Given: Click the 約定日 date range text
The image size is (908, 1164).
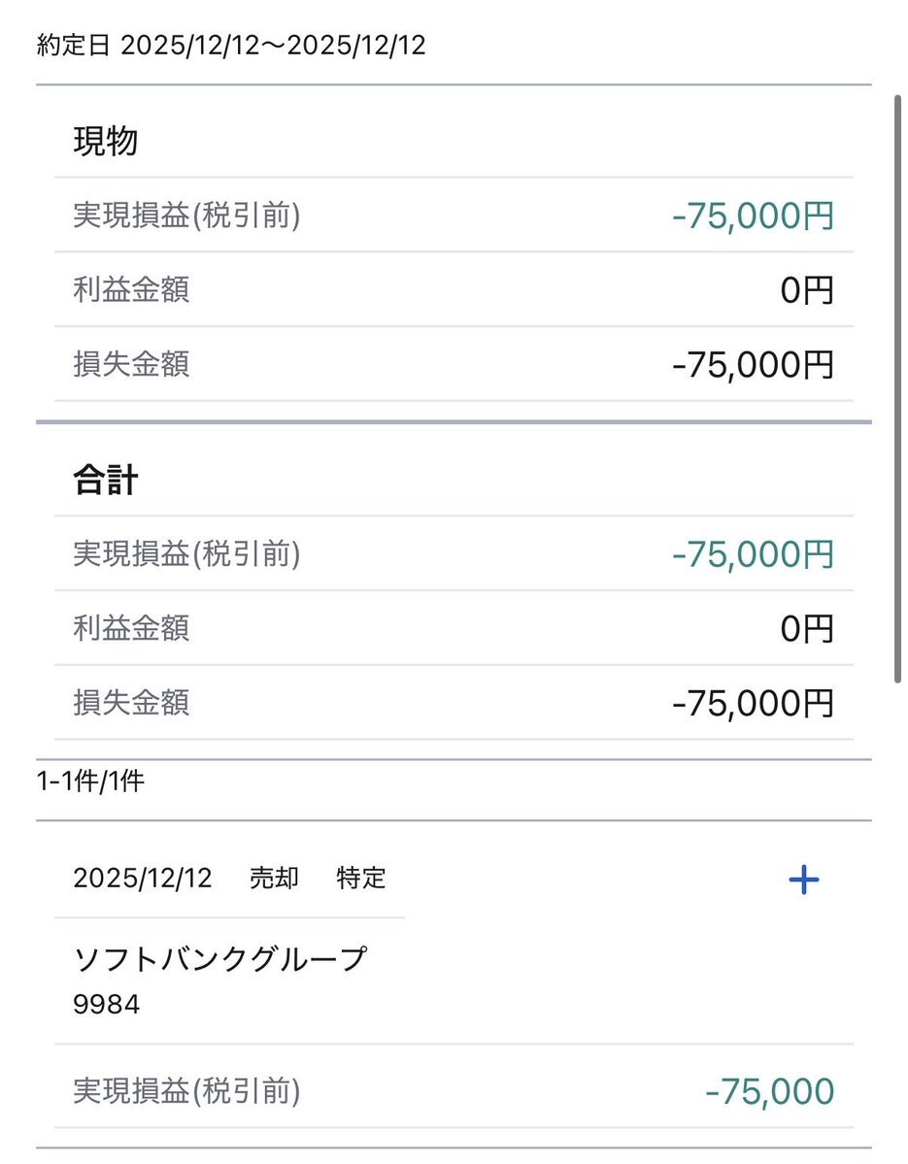Looking at the screenshot, I should coord(231,47).
